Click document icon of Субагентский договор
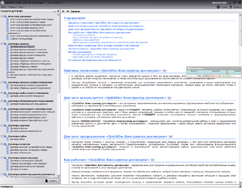This screenshot has height=188, width=242. pos(8,39)
